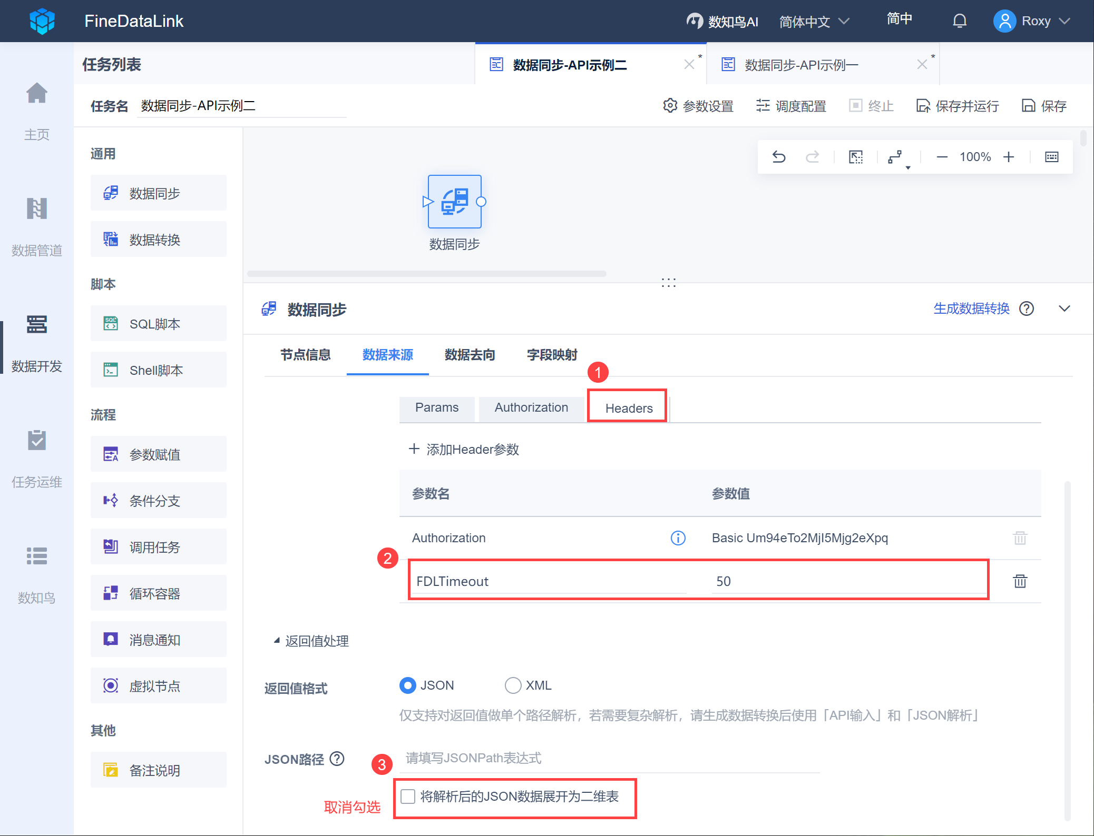The height and width of the screenshot is (836, 1094).
Task: Delete the FDLTimeout header row
Action: (1020, 581)
